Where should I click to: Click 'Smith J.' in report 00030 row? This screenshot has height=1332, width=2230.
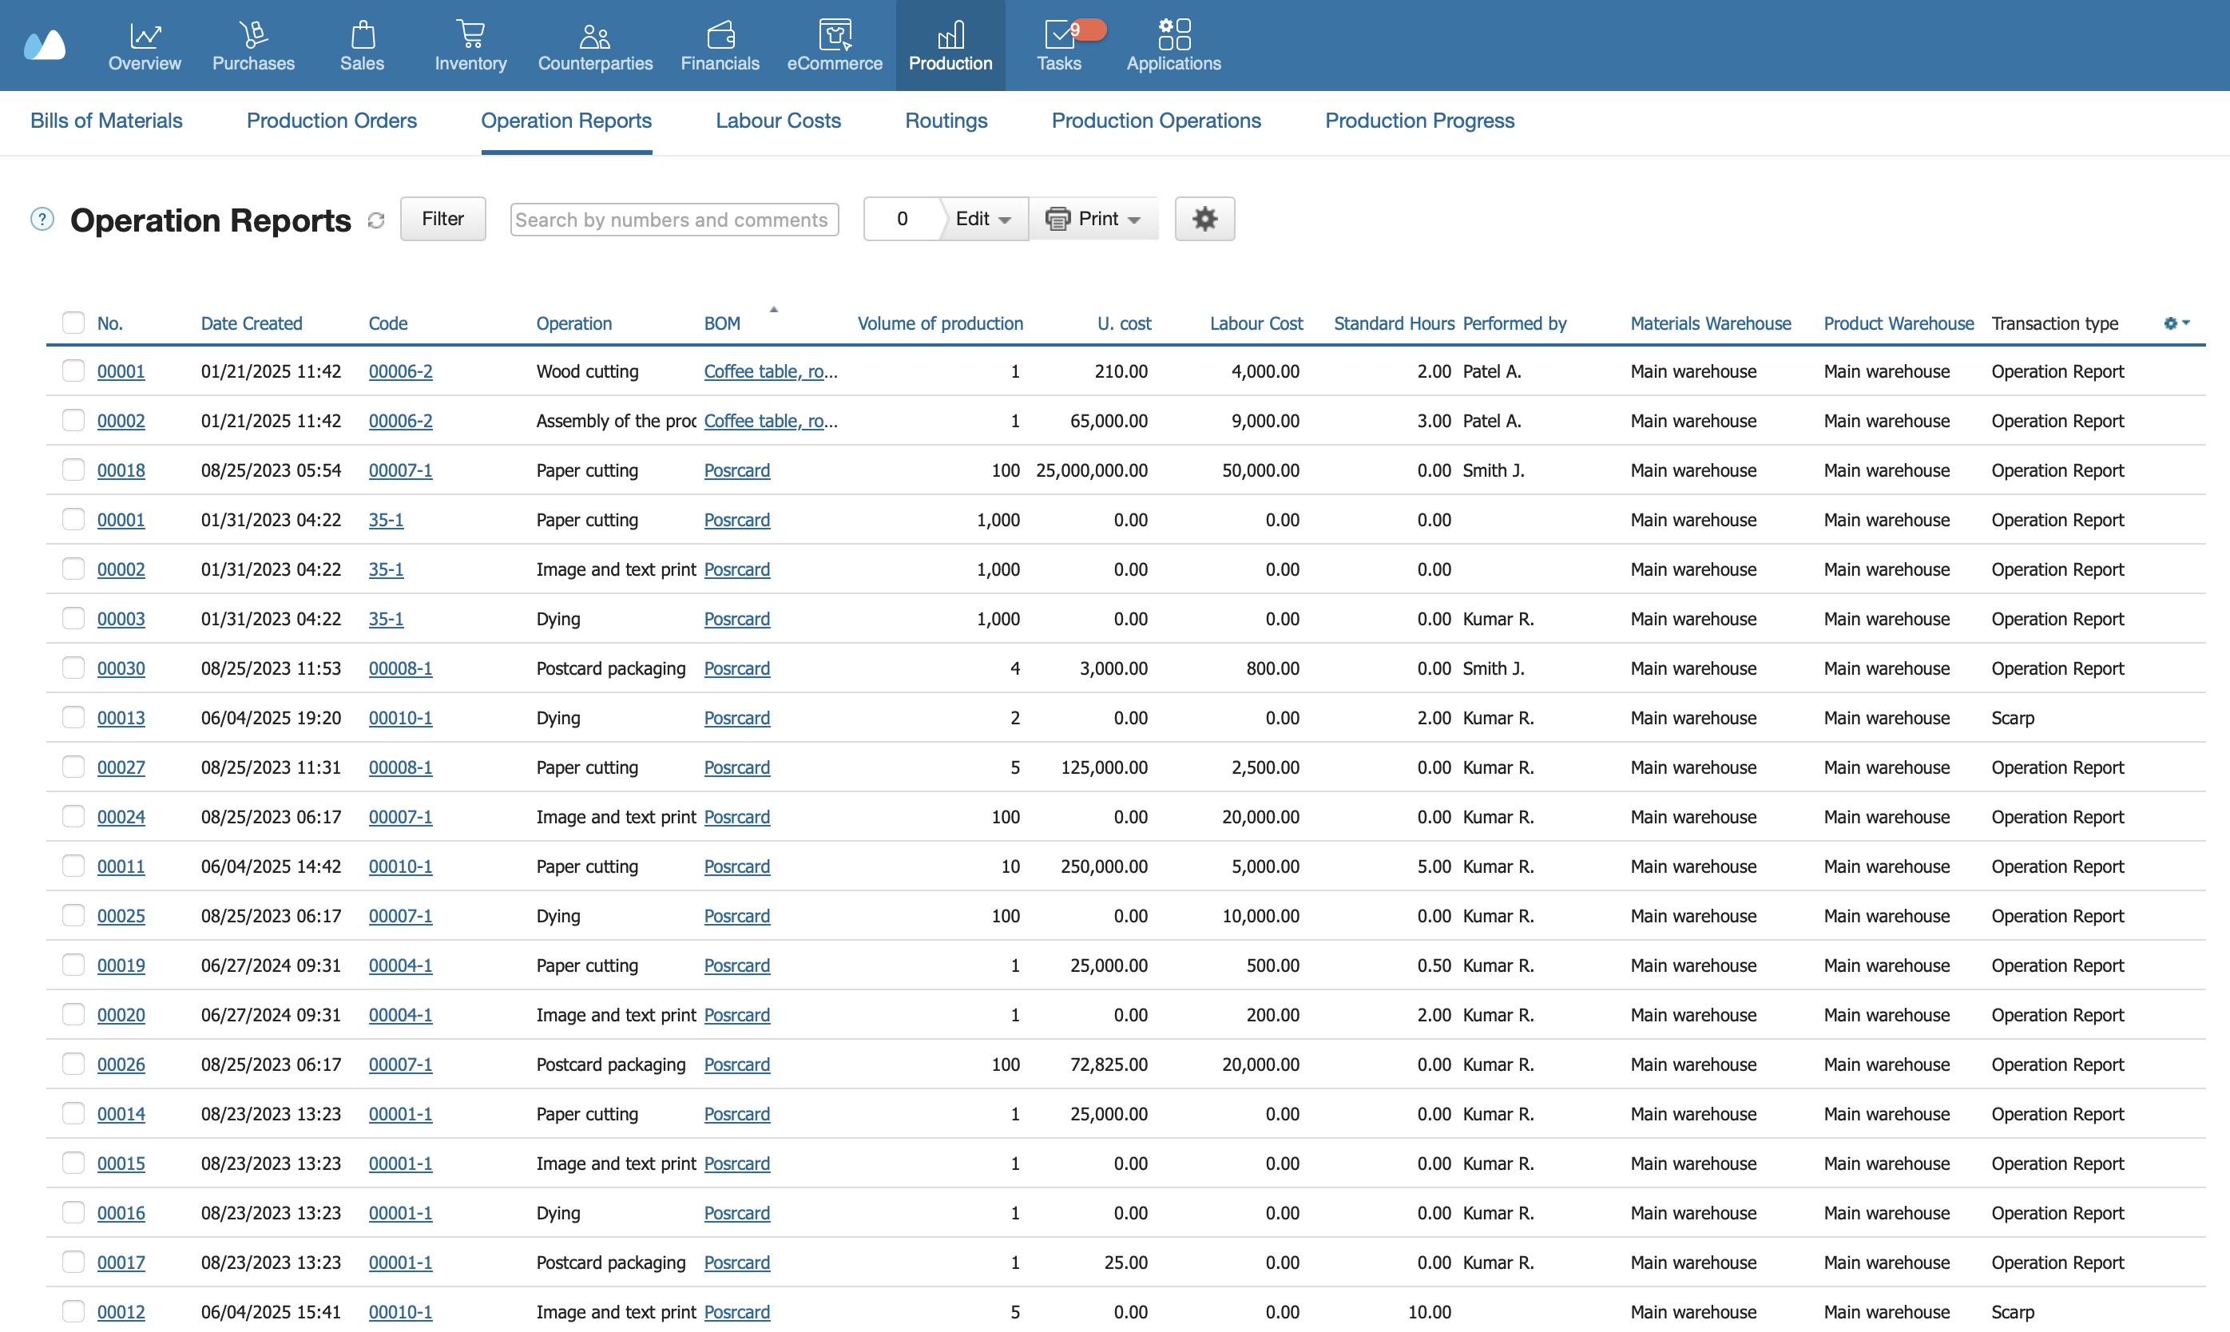(1493, 668)
